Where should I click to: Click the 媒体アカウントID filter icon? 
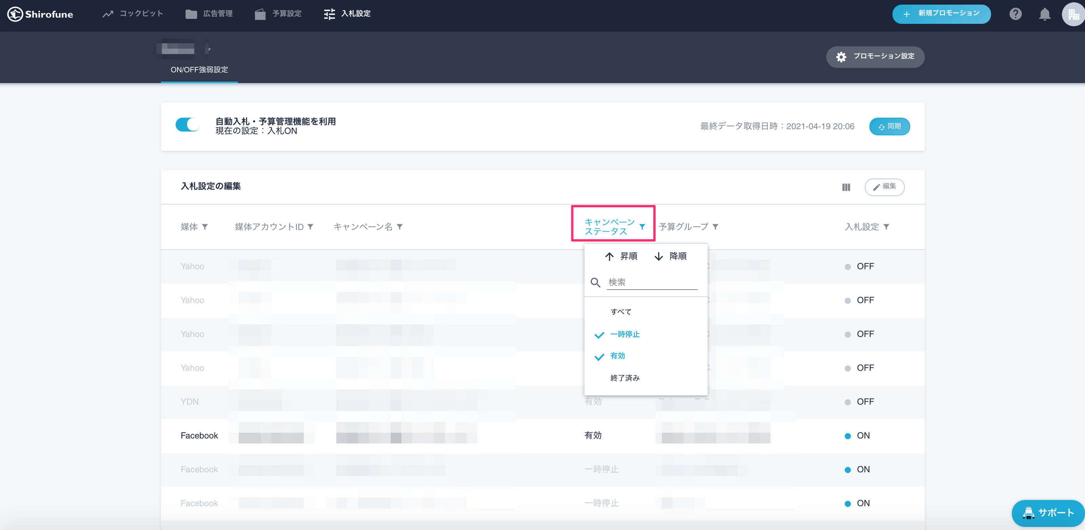pyautogui.click(x=310, y=227)
